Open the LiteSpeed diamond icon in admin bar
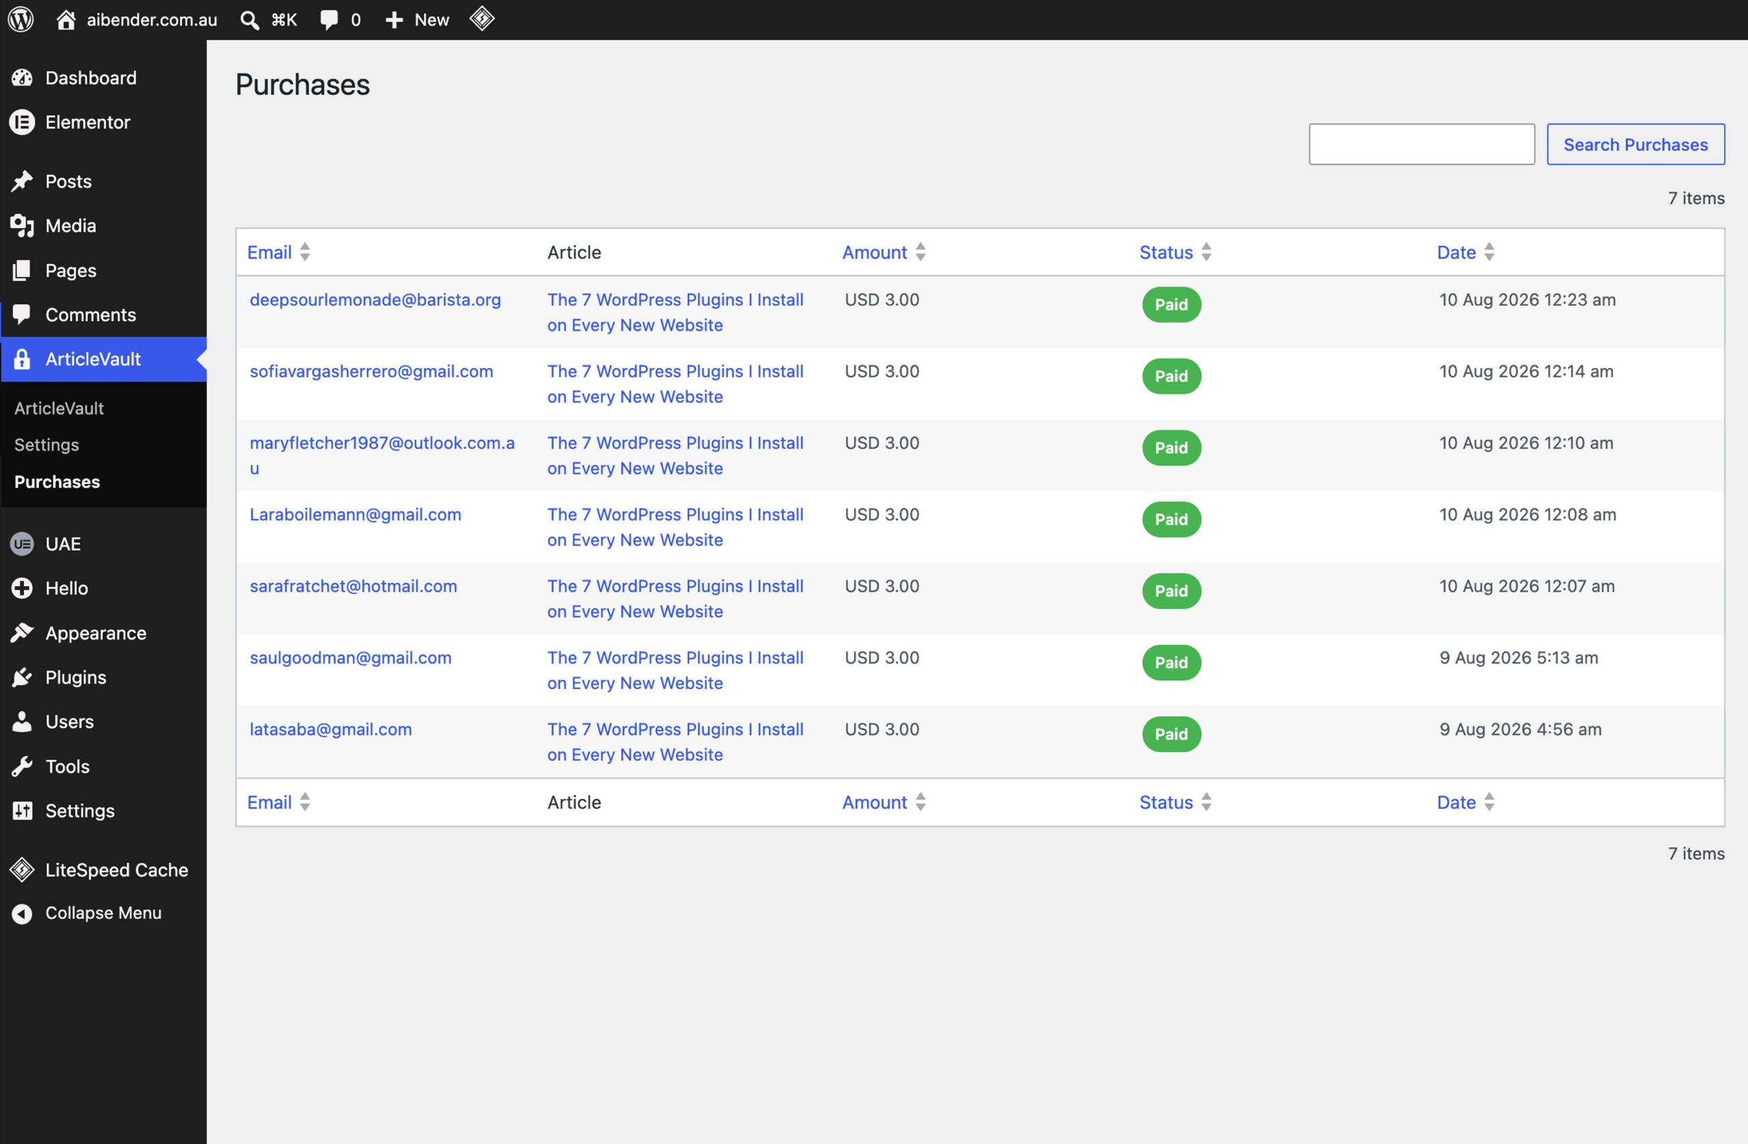This screenshot has height=1144, width=1748. [482, 18]
